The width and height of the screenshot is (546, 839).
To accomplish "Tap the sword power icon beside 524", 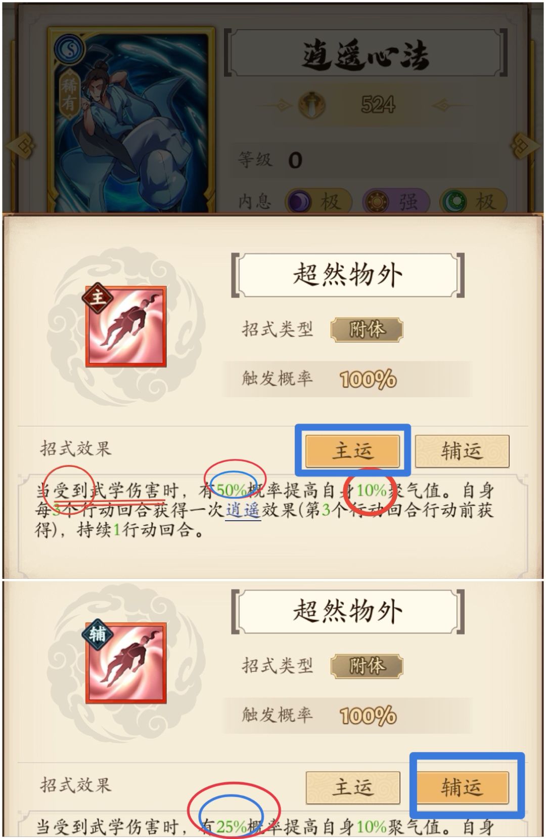I will (312, 105).
